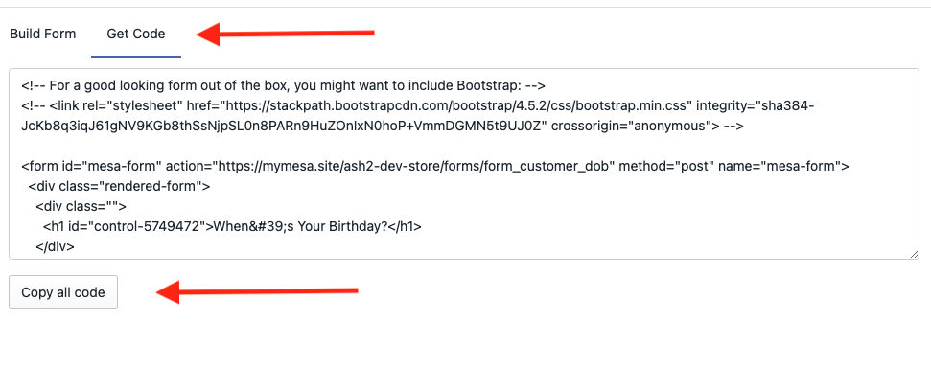Click the Copy all code button

click(x=63, y=292)
